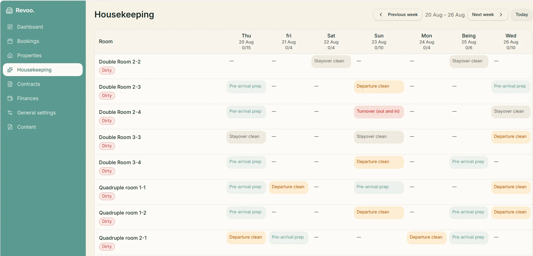Click the Properties house icon
The image size is (533, 256).
click(x=10, y=55)
